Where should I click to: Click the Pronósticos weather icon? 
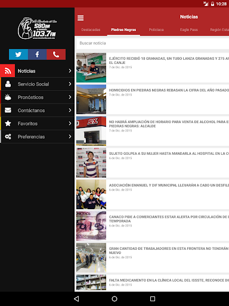pyautogui.click(x=8, y=97)
